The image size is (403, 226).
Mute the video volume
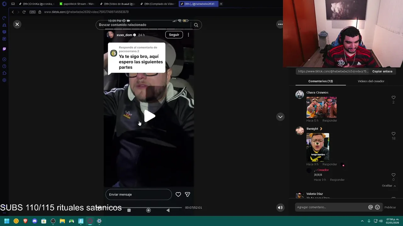(280, 207)
